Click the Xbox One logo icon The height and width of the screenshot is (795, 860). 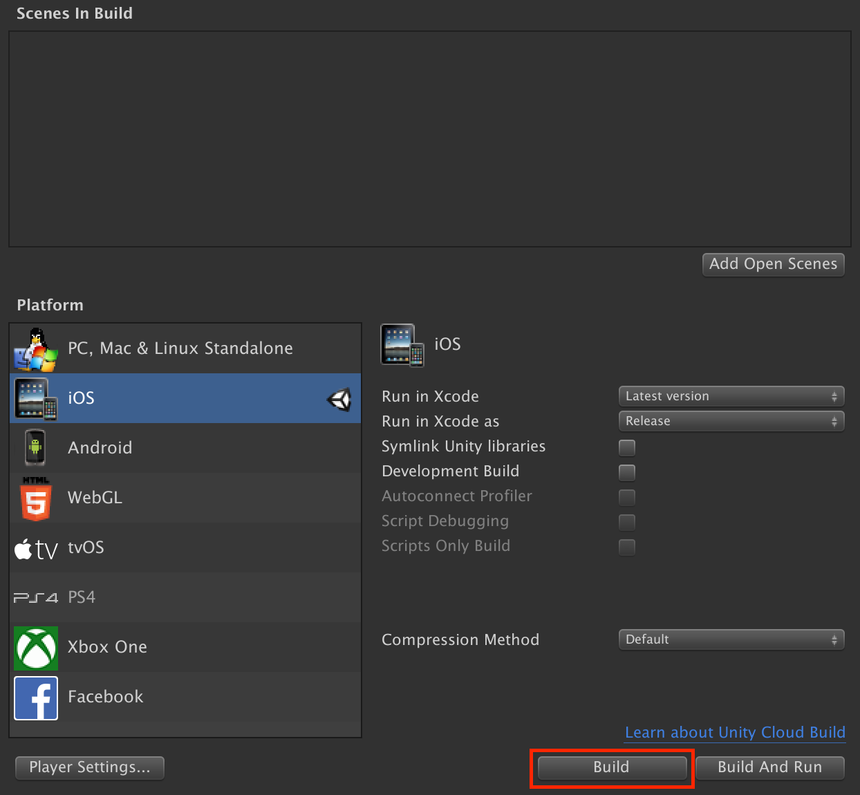[36, 648]
